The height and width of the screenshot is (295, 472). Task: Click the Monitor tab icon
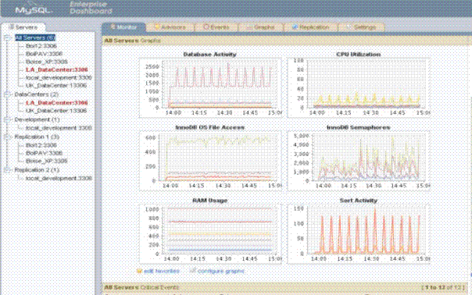click(x=113, y=27)
